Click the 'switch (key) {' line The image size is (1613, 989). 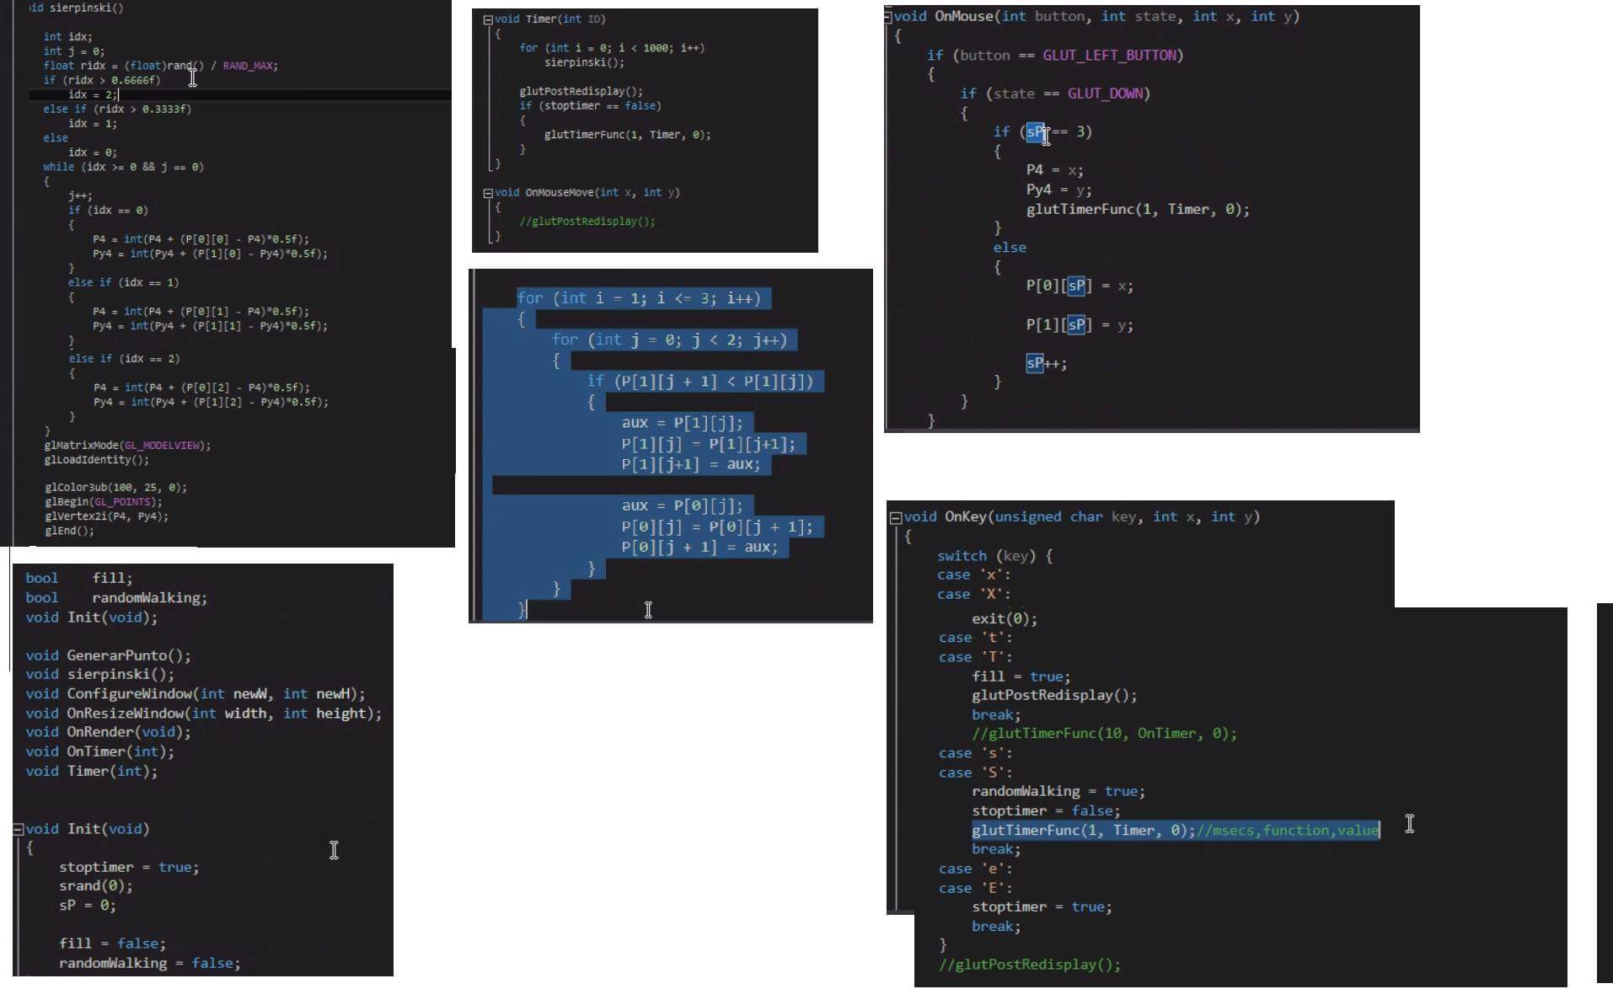[994, 556]
